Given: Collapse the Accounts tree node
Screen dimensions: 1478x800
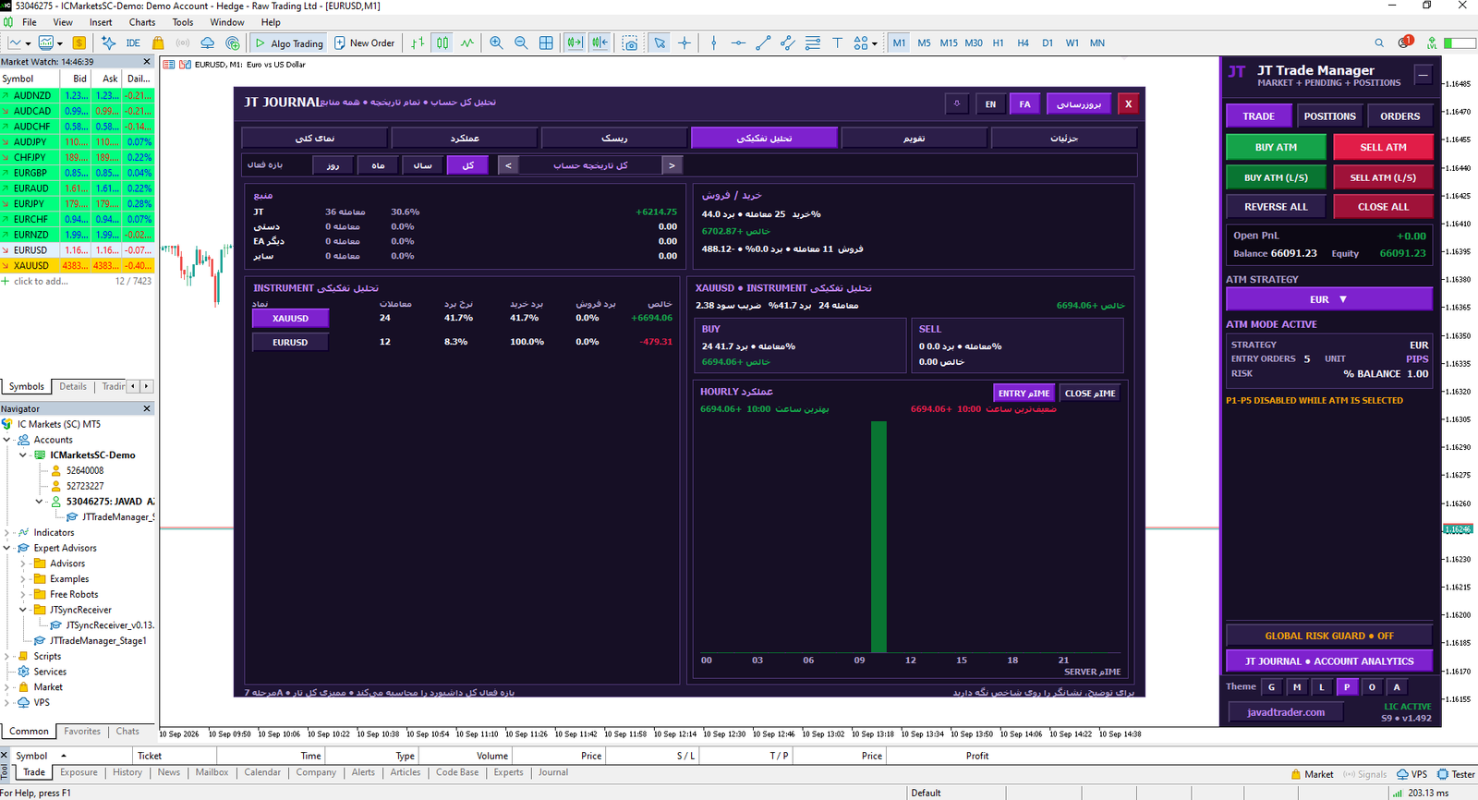Looking at the screenshot, I should coord(7,440).
